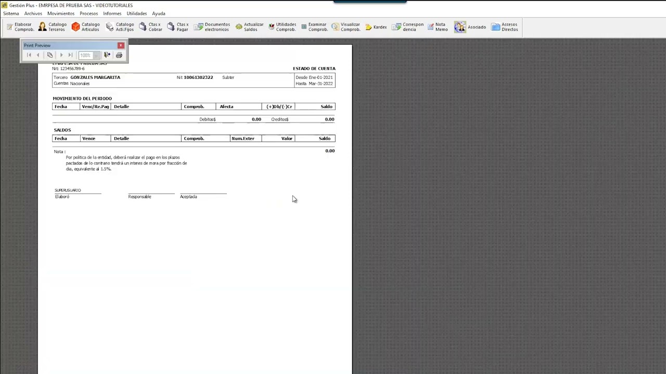Click ESTADO DE CUENTA heading in report
Viewport: 666px width, 374px height.
314,69
